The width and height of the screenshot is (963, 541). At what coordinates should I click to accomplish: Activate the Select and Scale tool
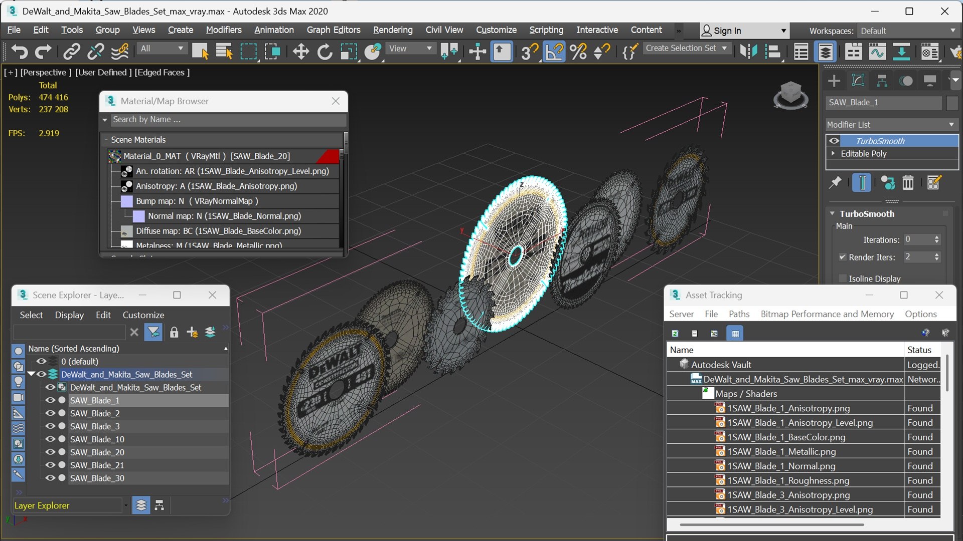(x=349, y=51)
